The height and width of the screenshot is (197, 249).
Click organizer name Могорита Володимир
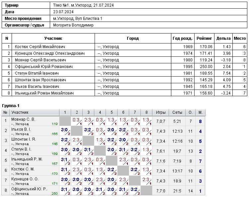point(73,25)
